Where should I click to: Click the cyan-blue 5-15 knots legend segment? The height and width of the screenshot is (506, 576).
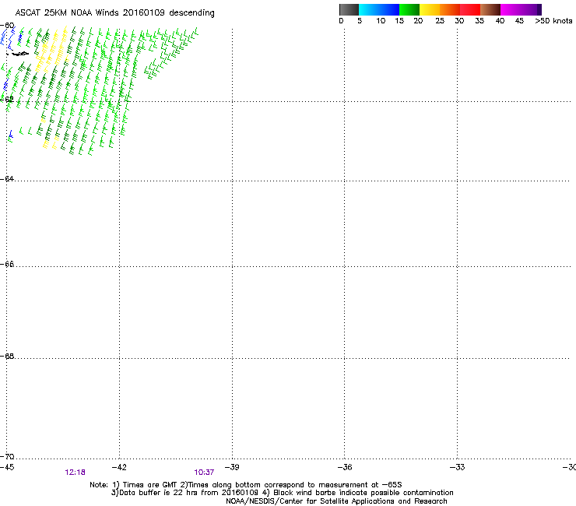[x=379, y=9]
